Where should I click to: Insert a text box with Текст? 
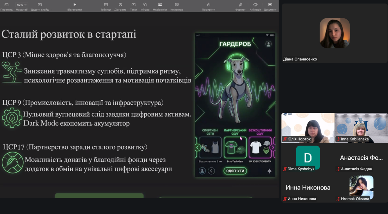pos(133,5)
